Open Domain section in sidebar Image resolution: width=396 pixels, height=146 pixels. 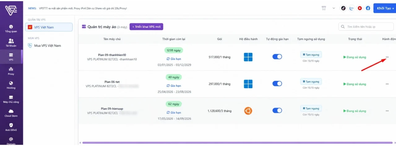pyautogui.click(x=11, y=141)
